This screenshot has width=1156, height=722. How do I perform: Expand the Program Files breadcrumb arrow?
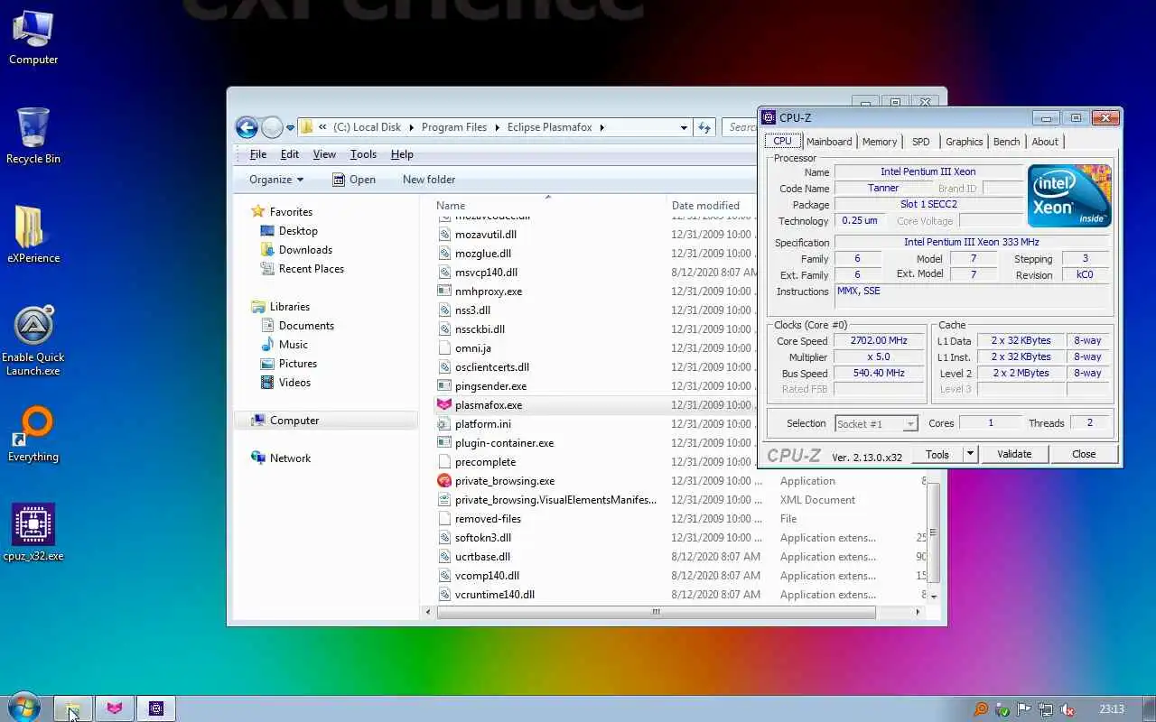pyautogui.click(x=496, y=127)
